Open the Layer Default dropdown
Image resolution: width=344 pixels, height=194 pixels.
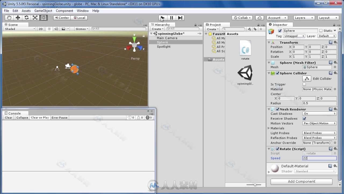click(x=327, y=36)
